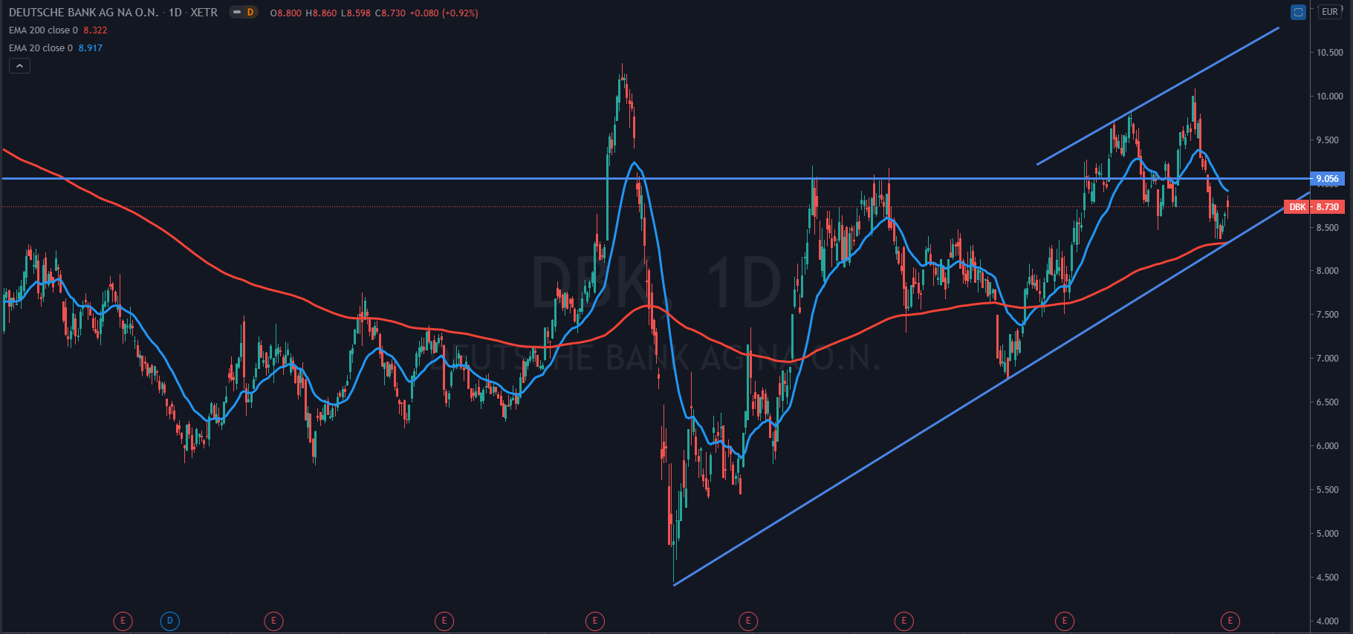1353x634 pixels.
Task: Open the rightmost E earnings marker
Action: (1230, 621)
